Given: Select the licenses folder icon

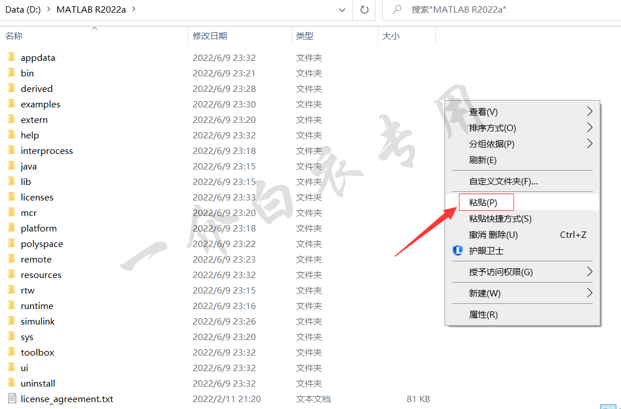Looking at the screenshot, I should (x=11, y=197).
